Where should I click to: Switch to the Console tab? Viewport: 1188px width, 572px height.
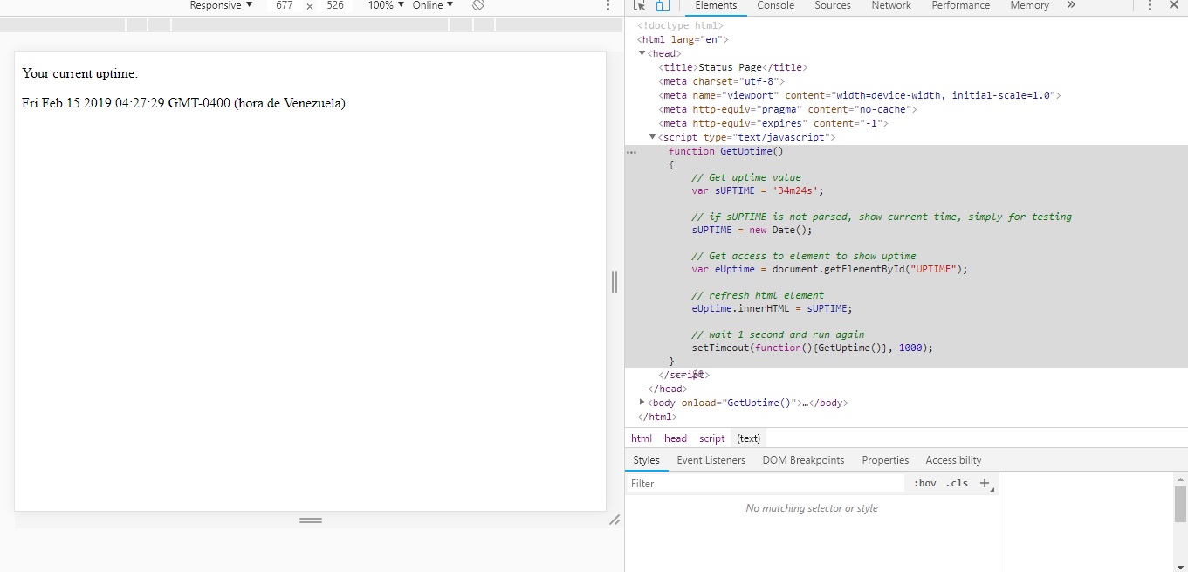[x=775, y=5]
